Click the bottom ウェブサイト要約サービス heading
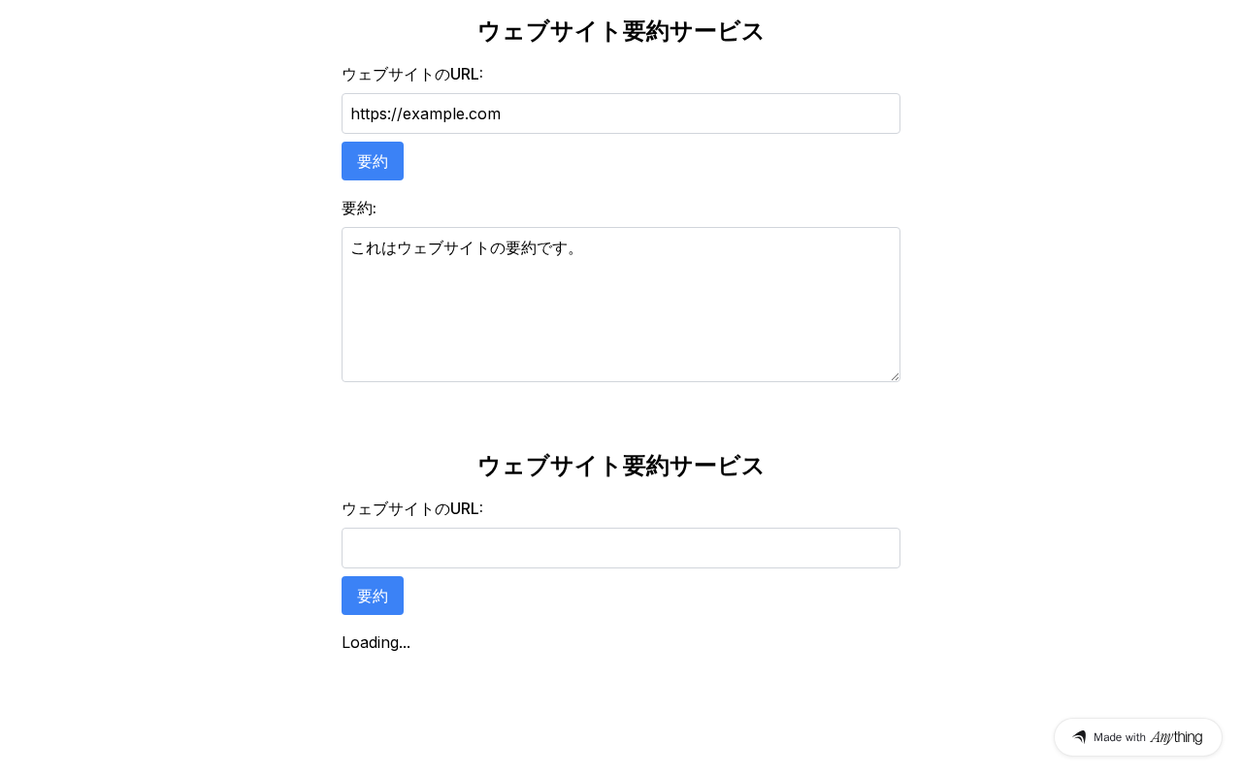The width and height of the screenshot is (1242, 776). (x=621, y=466)
